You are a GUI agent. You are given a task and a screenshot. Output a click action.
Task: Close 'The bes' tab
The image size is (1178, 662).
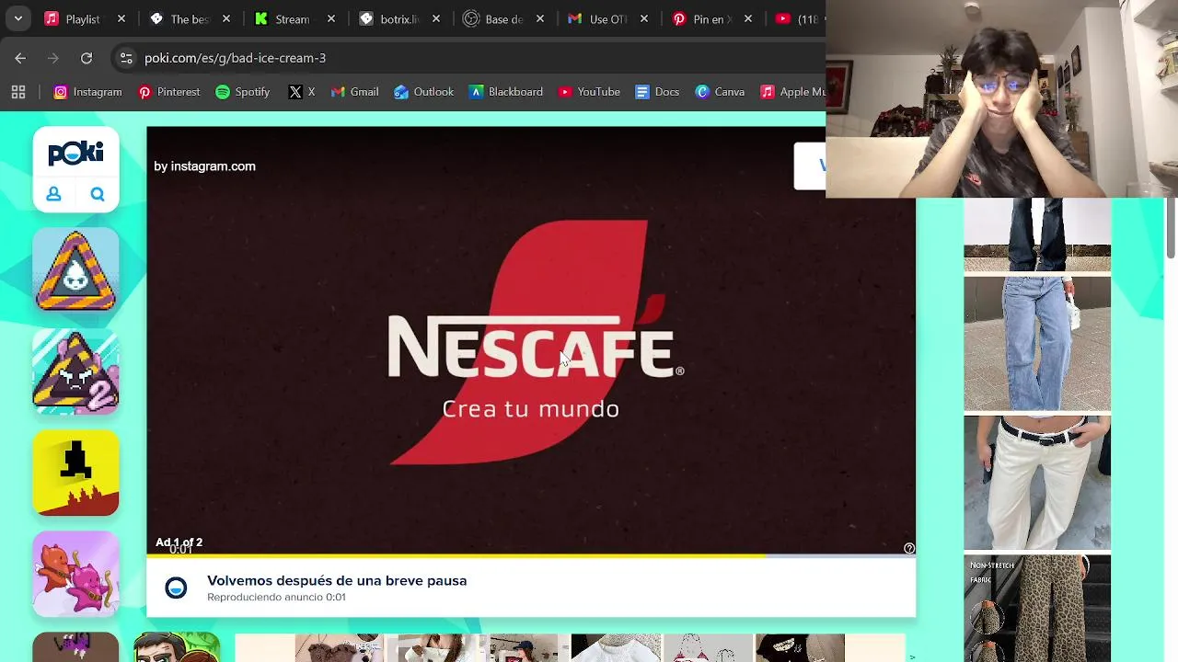(226, 18)
